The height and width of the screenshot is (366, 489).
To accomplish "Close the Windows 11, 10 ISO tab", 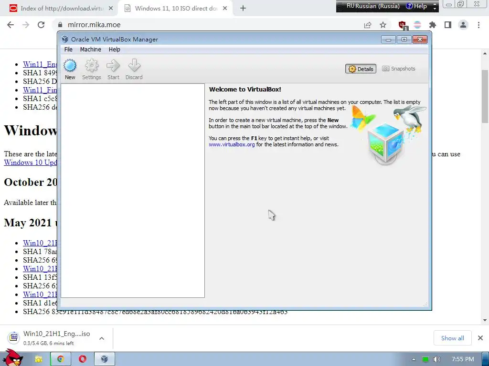I will pyautogui.click(x=225, y=9).
